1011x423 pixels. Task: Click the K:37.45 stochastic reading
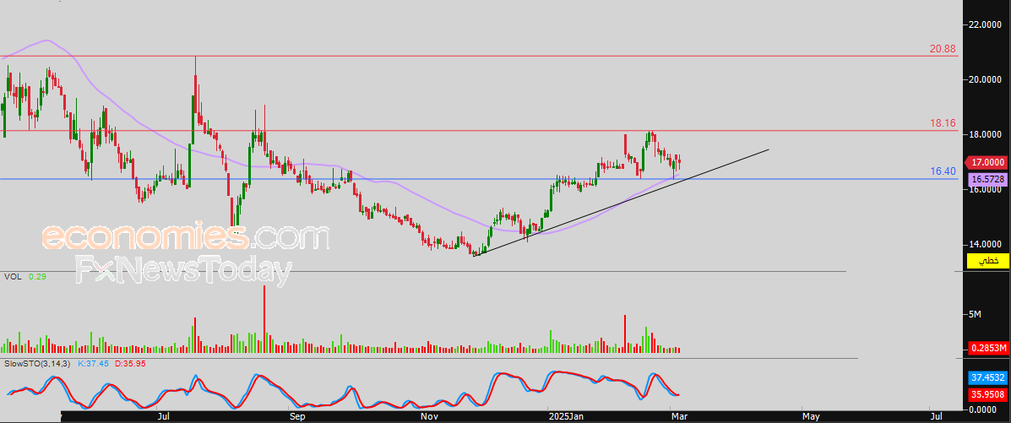click(x=93, y=365)
